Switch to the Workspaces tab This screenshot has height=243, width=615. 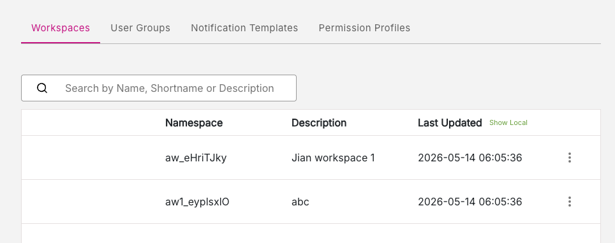point(61,28)
